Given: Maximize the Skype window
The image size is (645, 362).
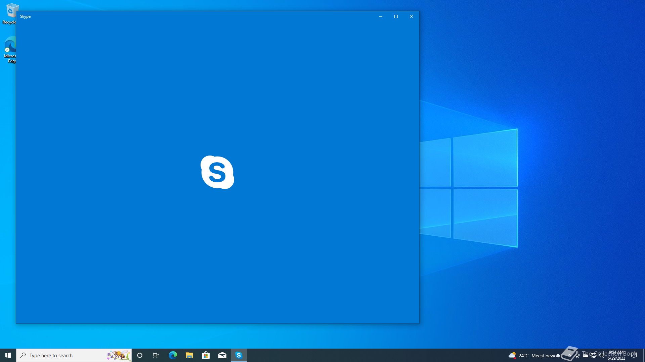Looking at the screenshot, I should tap(396, 16).
